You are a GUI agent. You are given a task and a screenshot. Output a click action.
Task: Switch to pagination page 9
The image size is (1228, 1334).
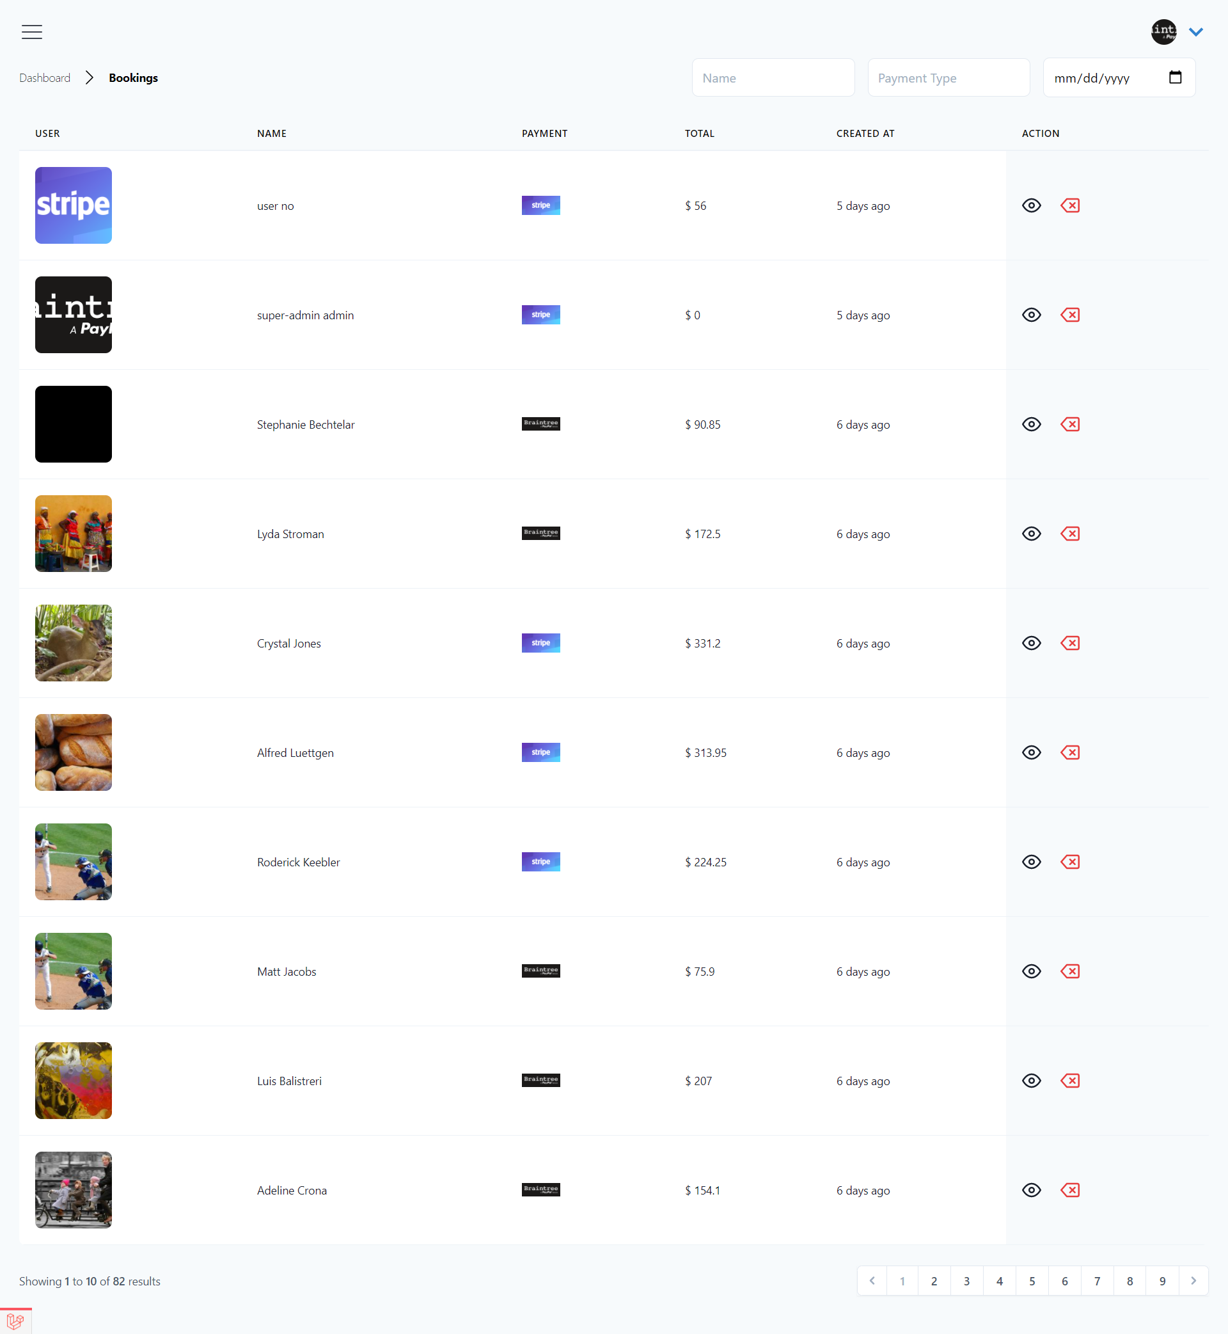coord(1161,1281)
